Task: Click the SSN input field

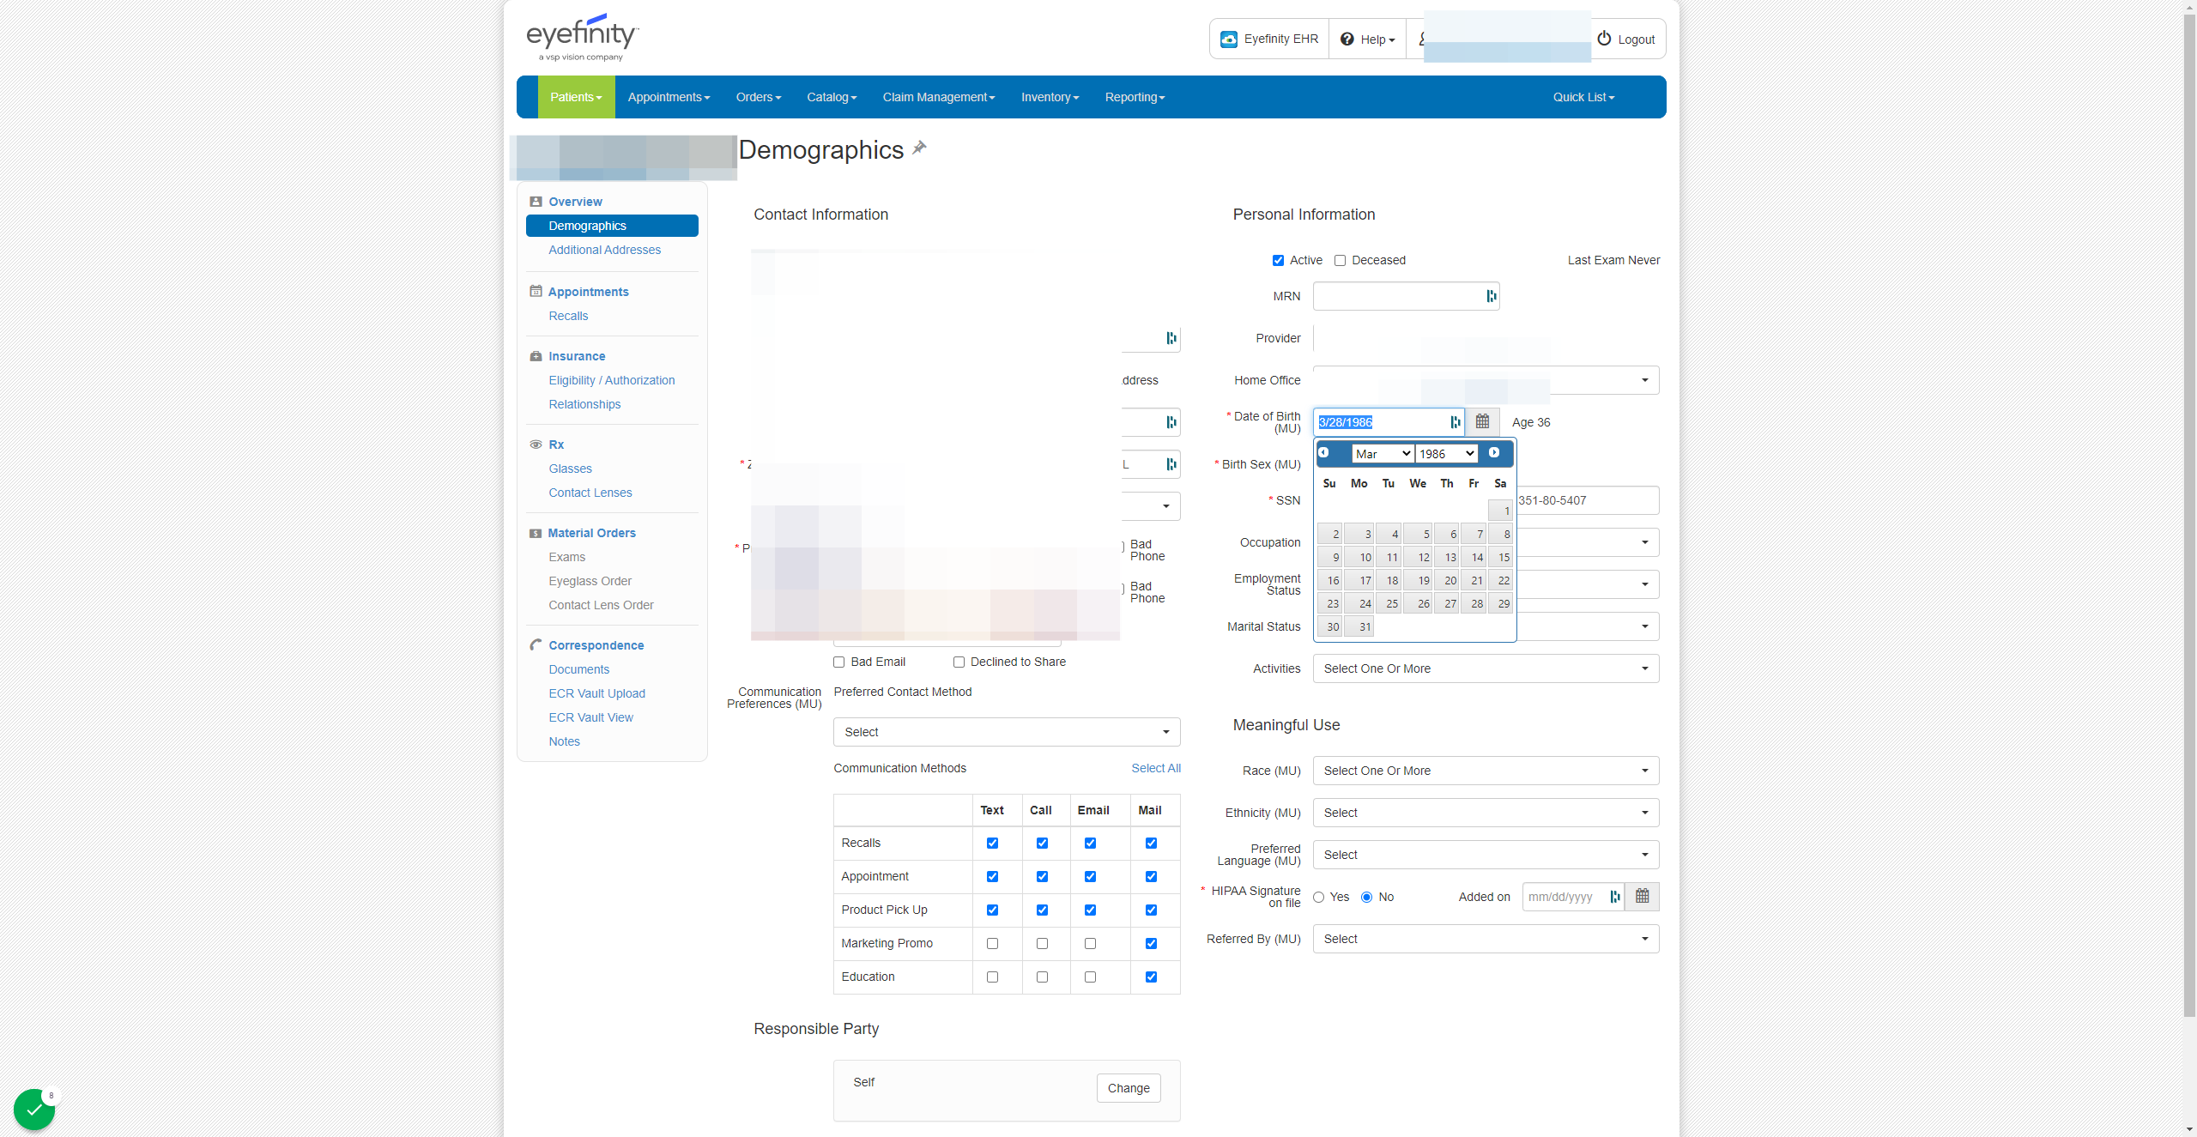Action: click(x=1588, y=500)
